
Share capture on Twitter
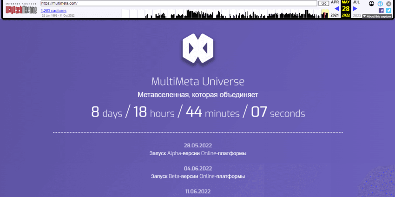pos(388,10)
